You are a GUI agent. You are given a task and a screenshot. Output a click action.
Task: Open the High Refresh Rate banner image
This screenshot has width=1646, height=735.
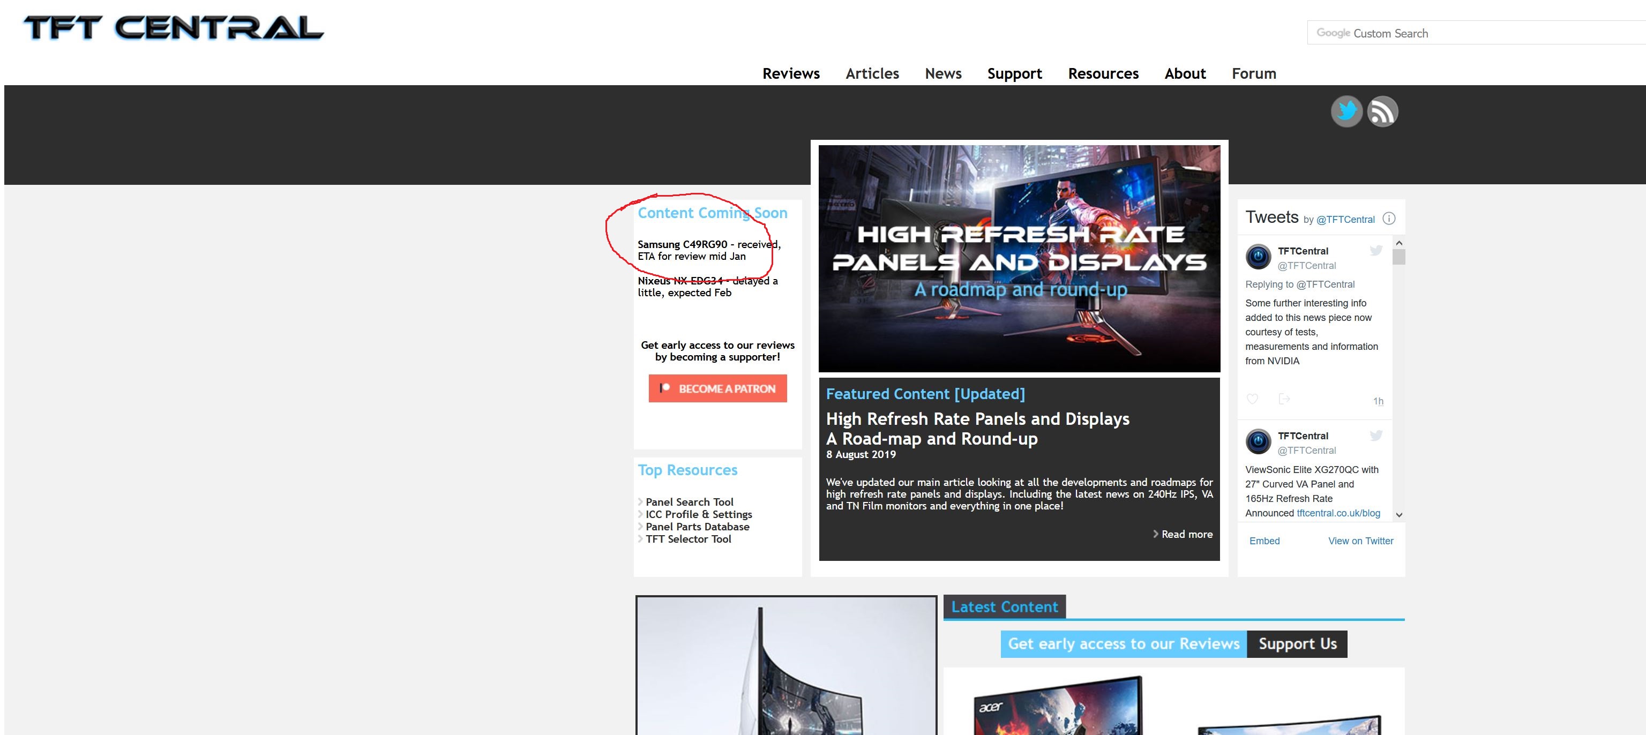coord(1019,258)
